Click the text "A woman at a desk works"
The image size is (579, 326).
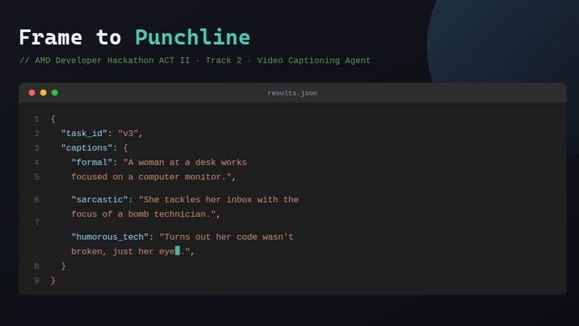pos(187,162)
